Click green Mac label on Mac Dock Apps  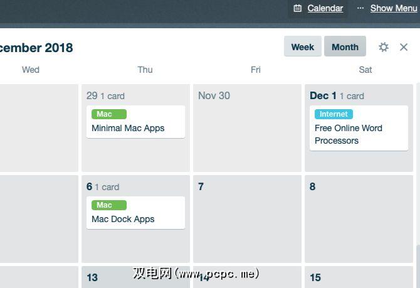[x=109, y=205]
